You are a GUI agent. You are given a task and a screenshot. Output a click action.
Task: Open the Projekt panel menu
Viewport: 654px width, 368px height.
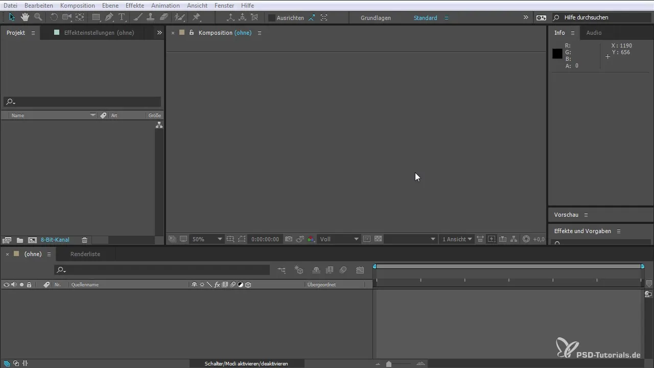pos(33,33)
